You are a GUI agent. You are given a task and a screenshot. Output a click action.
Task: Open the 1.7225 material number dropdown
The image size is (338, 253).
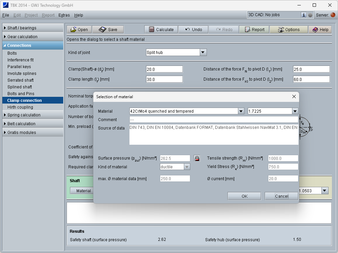point(295,111)
